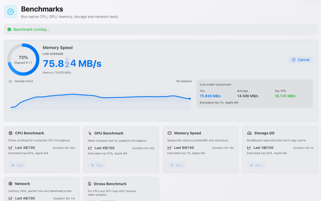Run the GPU Benchmark

click(97, 165)
